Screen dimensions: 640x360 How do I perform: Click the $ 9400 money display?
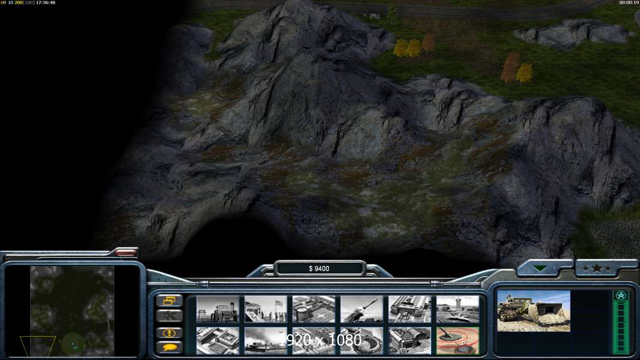[x=319, y=268]
